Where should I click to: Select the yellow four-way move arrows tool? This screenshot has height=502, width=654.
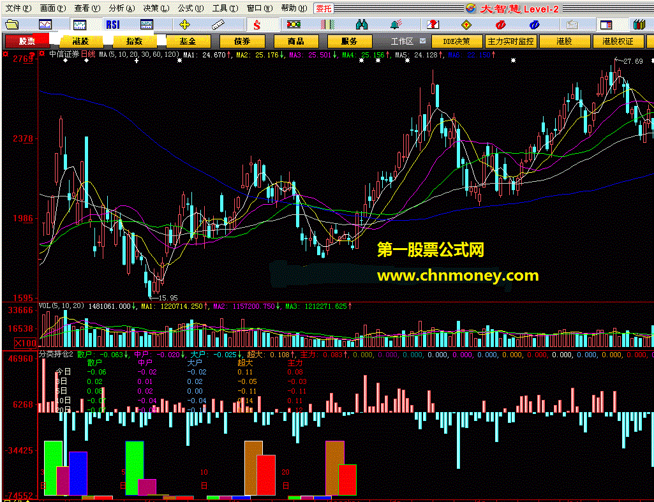tap(184, 25)
